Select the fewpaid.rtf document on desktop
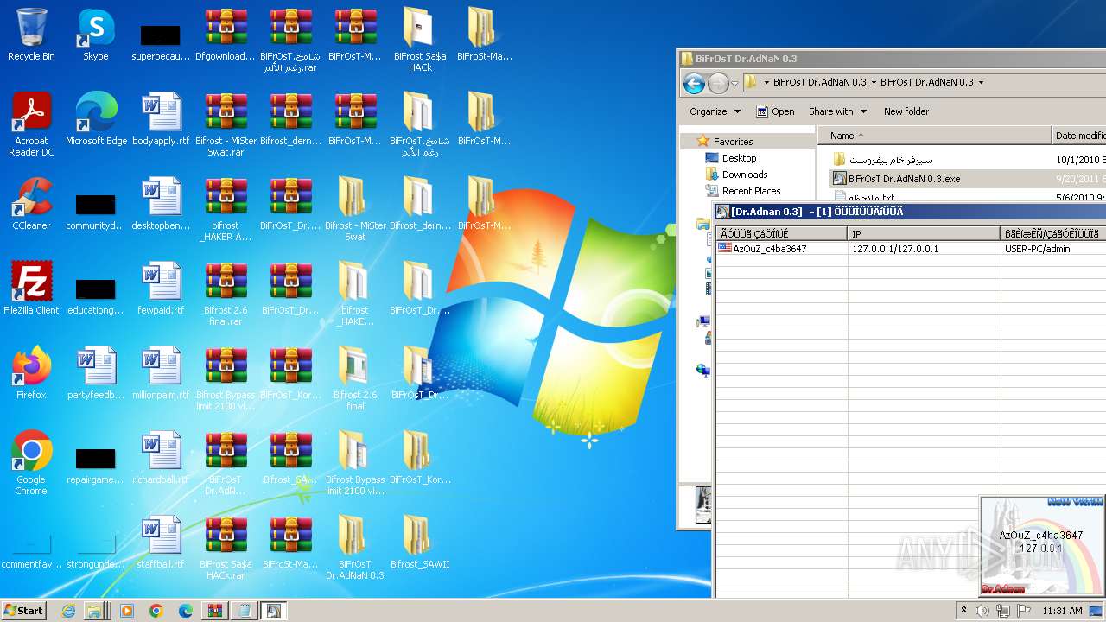 click(x=161, y=289)
